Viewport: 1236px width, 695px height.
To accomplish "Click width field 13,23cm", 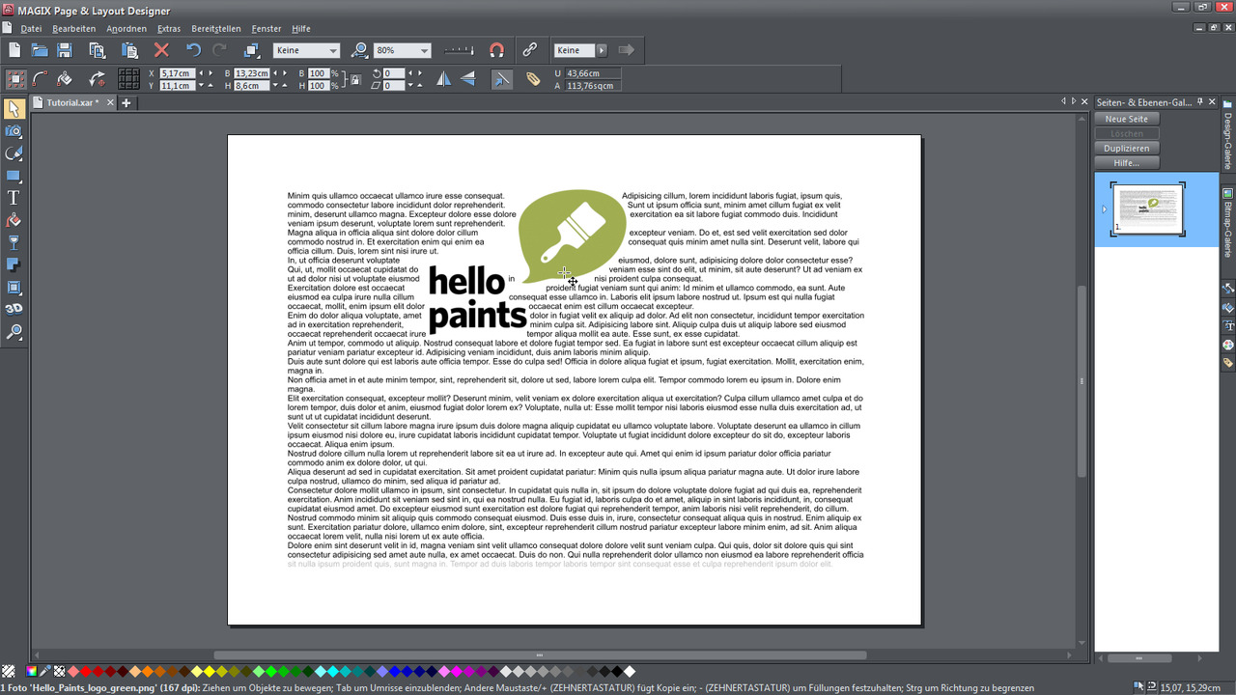I will (x=253, y=73).
